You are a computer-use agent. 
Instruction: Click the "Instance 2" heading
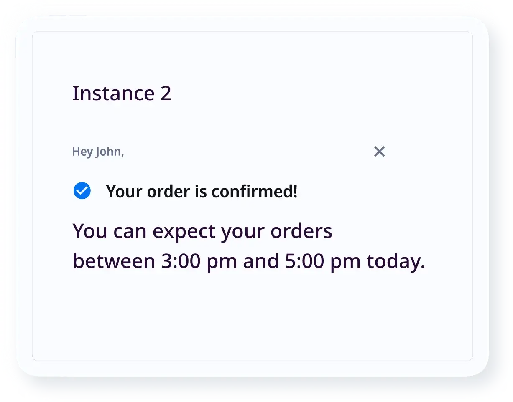click(x=122, y=93)
